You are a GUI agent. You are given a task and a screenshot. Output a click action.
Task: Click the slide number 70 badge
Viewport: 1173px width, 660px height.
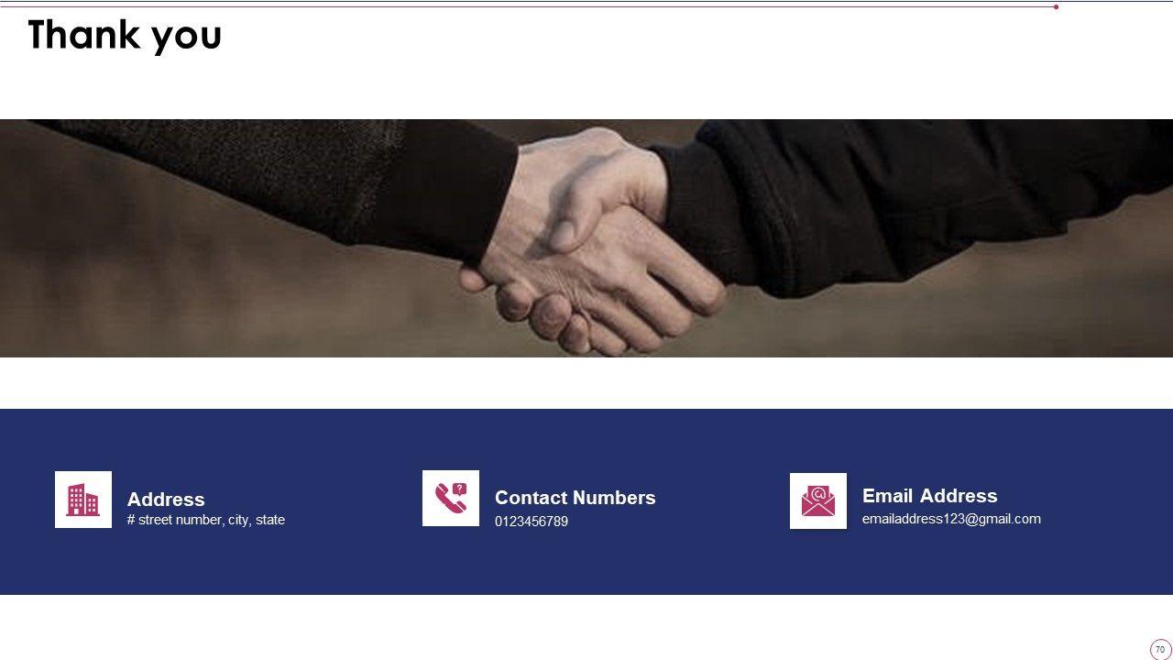[1160, 649]
